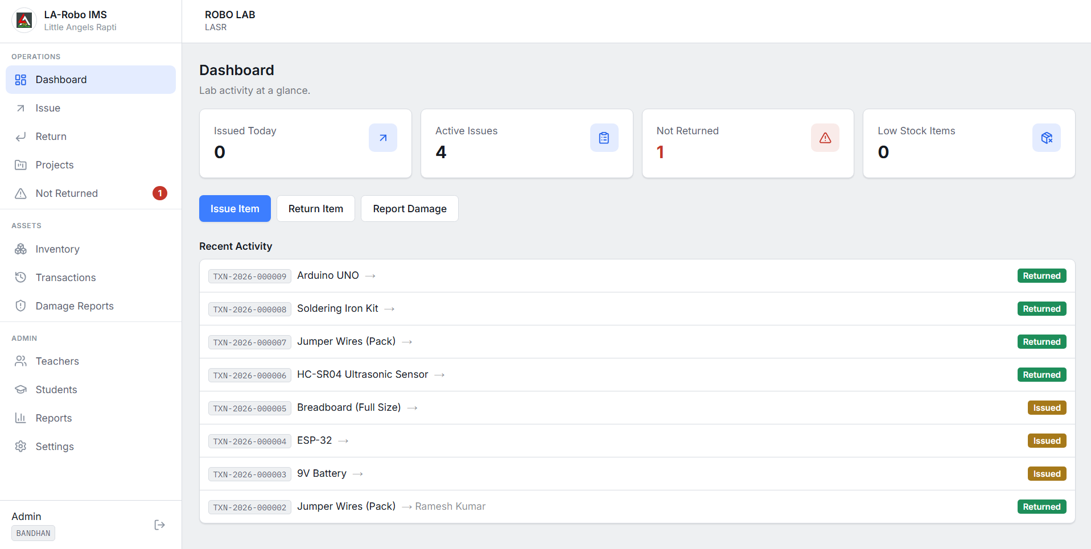Click the Not Returned warning triangle icon
This screenshot has width=1091, height=549.
tap(825, 138)
